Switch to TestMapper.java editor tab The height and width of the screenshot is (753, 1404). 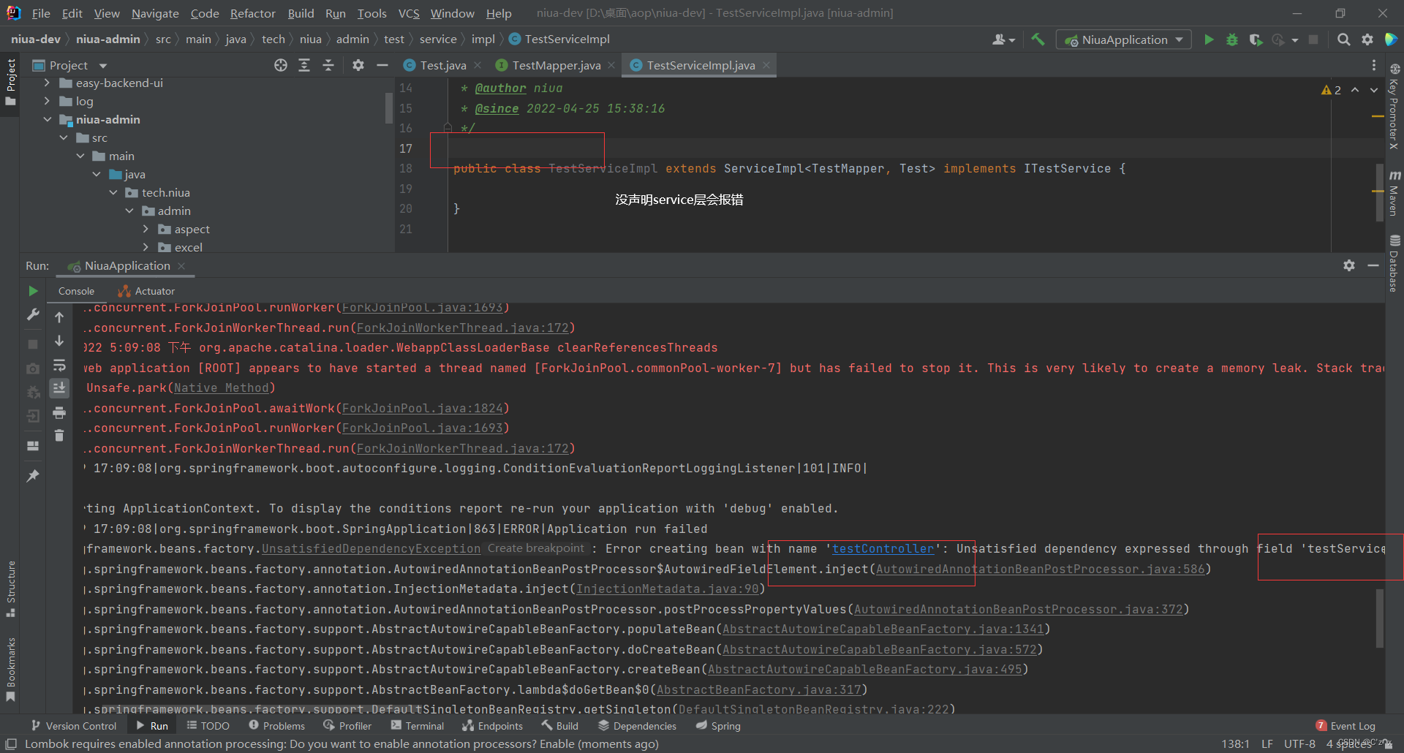556,66
